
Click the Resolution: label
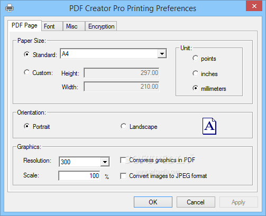click(37, 161)
